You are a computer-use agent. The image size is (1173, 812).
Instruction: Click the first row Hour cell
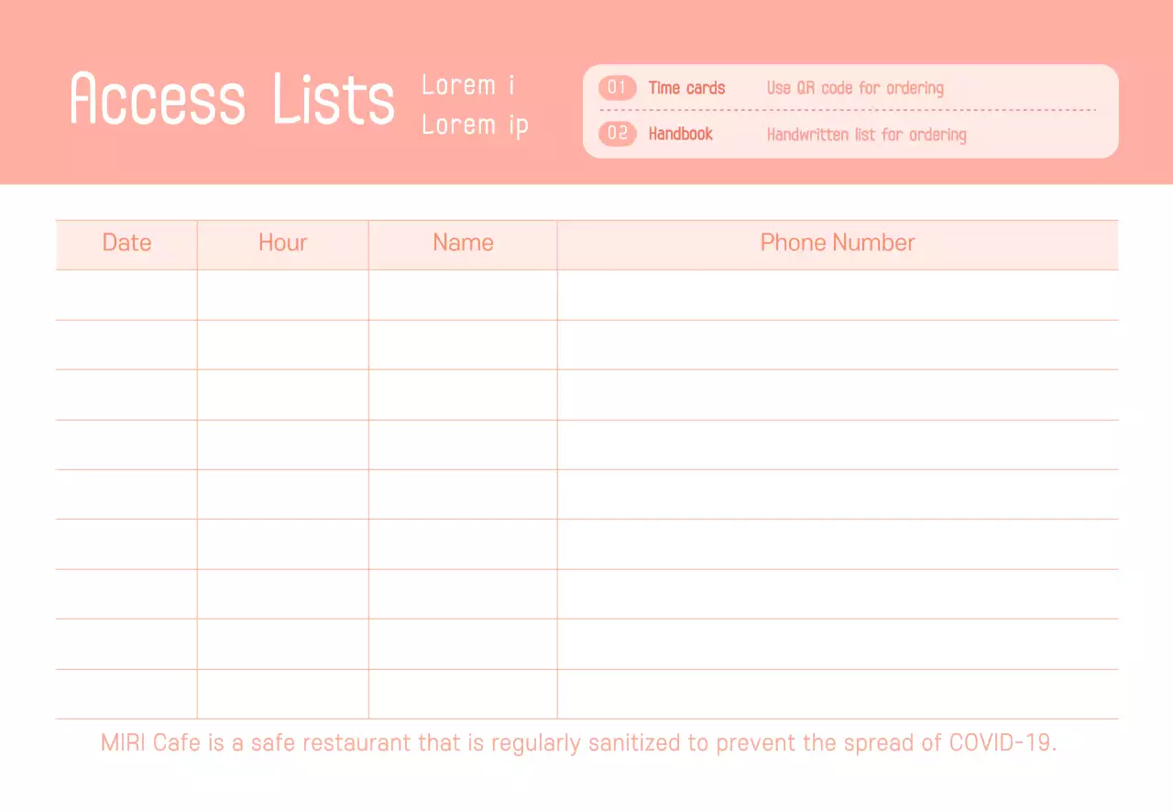[282, 295]
